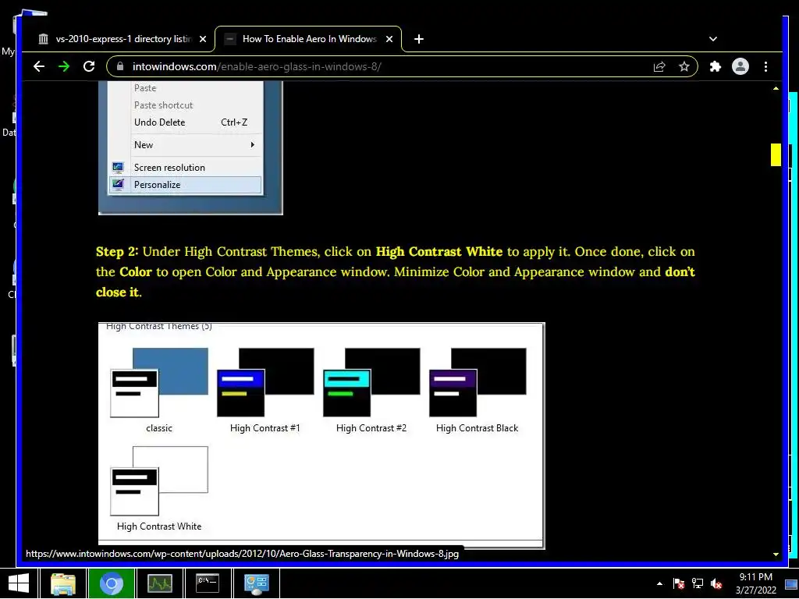Click the page scrollbar's up arrow
This screenshot has height=599, width=799.
coord(776,88)
